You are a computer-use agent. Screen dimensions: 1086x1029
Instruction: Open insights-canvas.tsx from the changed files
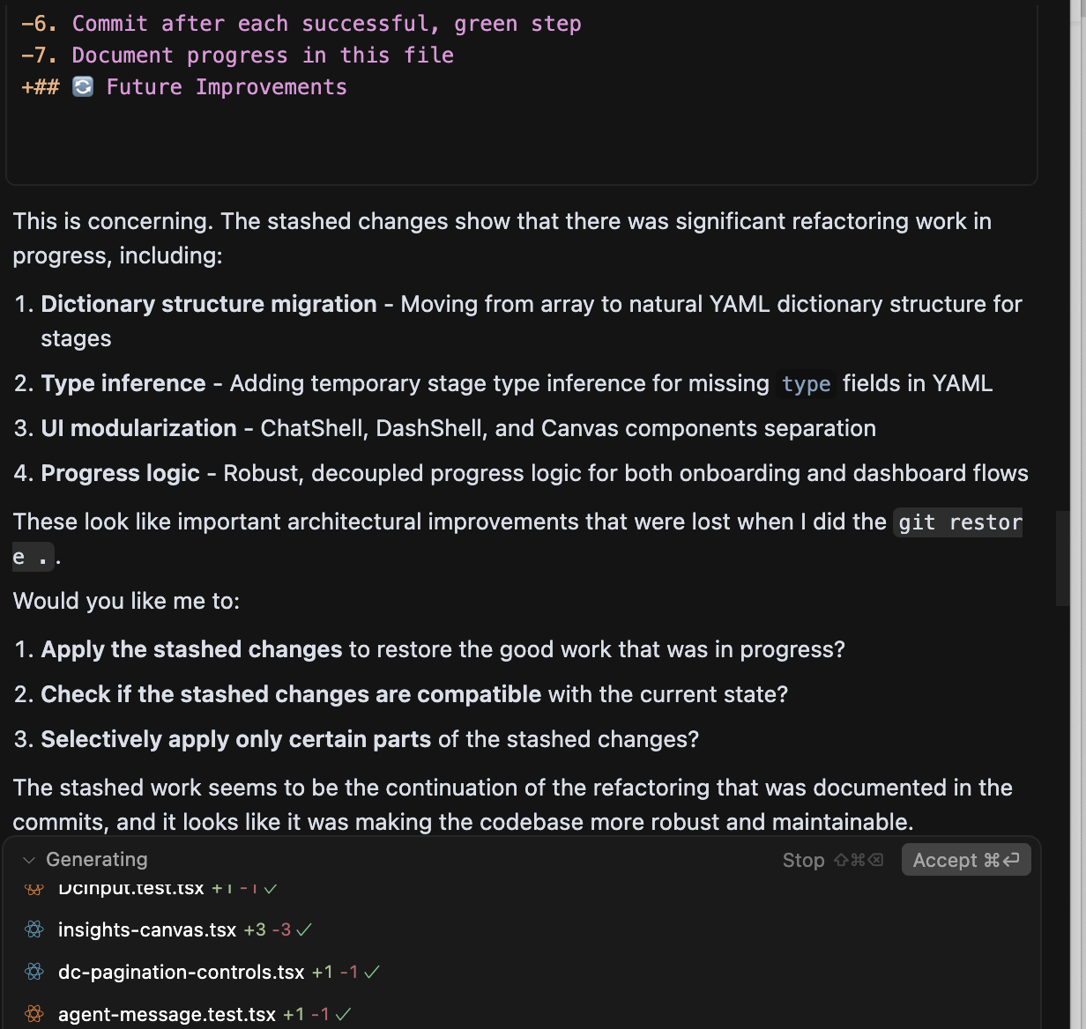pyautogui.click(x=147, y=929)
